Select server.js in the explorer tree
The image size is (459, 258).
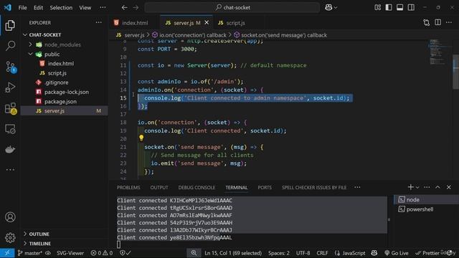coord(64,111)
